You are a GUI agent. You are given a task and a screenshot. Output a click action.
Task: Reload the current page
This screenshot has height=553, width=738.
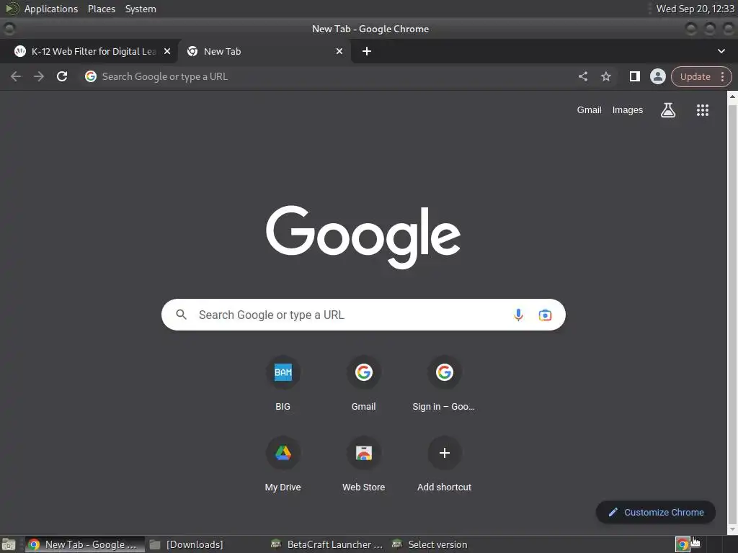coord(62,76)
